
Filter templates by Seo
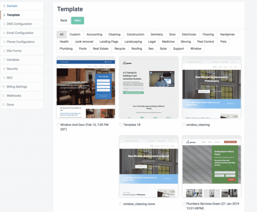(151, 49)
